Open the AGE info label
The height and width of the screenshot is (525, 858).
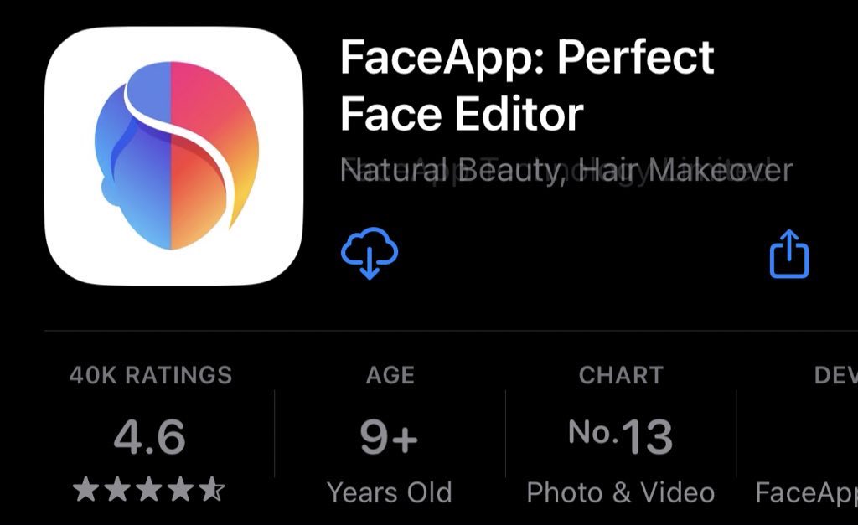point(390,375)
